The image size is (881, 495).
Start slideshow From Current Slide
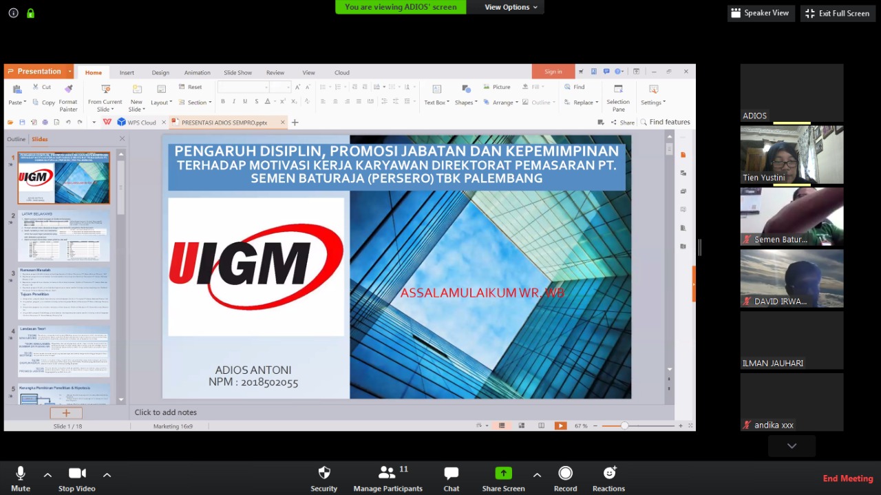coord(105,98)
